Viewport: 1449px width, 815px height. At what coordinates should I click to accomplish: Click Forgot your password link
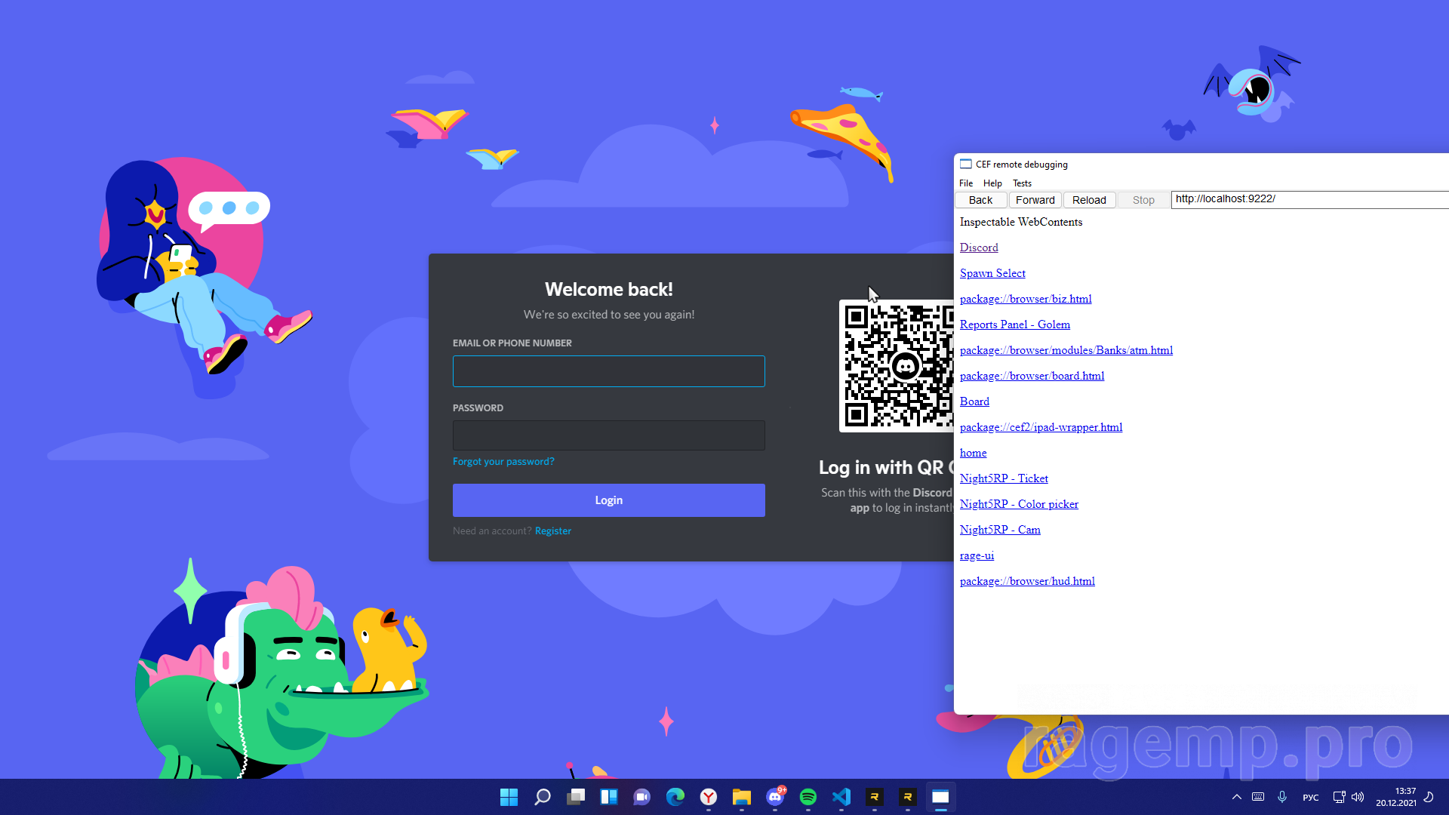tap(503, 461)
